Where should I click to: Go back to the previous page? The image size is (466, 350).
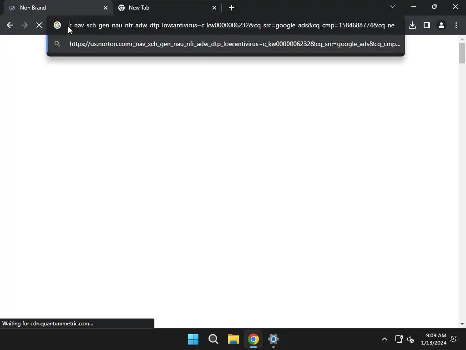pos(10,26)
